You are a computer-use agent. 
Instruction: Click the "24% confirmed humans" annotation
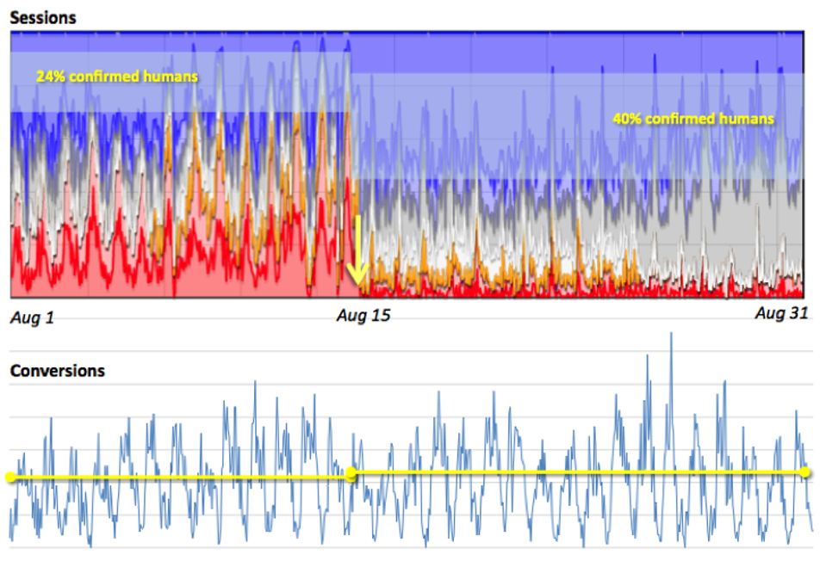116,77
